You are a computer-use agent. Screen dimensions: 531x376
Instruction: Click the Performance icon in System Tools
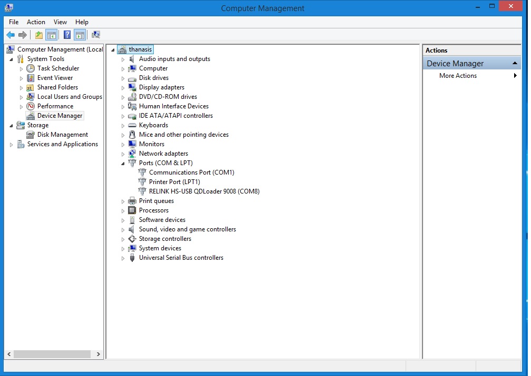pyautogui.click(x=31, y=106)
